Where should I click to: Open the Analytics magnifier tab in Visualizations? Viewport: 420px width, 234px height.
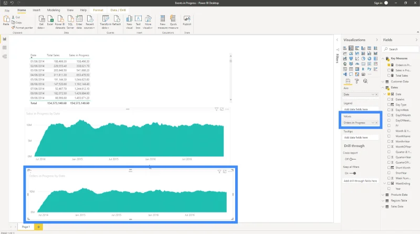click(x=365, y=81)
